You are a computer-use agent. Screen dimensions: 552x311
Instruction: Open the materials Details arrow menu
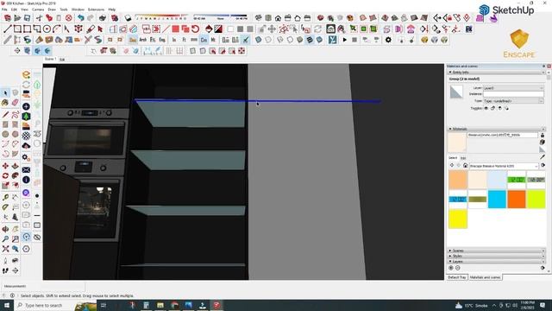click(543, 165)
